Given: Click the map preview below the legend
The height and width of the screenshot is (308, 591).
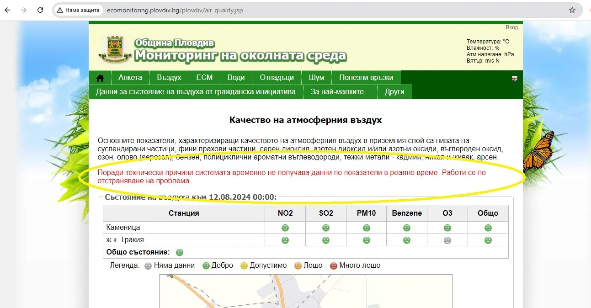Looking at the screenshot, I should pos(305,291).
